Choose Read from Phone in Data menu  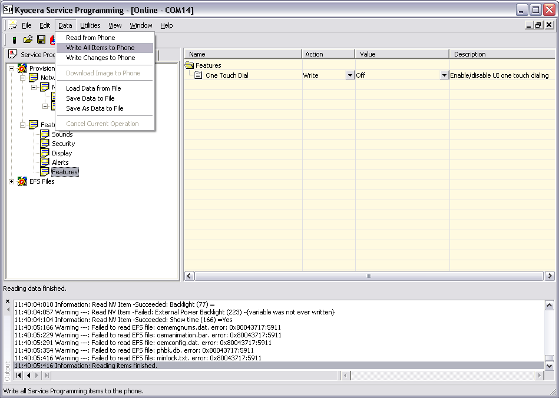[90, 38]
